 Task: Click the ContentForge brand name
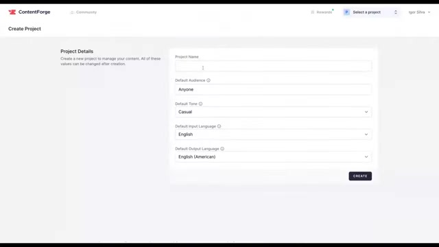(x=34, y=12)
